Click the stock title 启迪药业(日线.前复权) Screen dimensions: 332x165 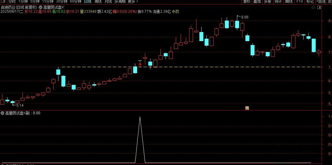click(19, 7)
